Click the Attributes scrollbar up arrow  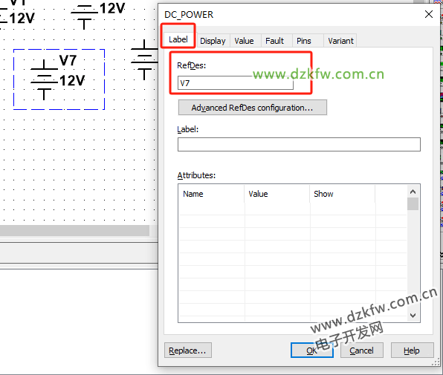413,192
